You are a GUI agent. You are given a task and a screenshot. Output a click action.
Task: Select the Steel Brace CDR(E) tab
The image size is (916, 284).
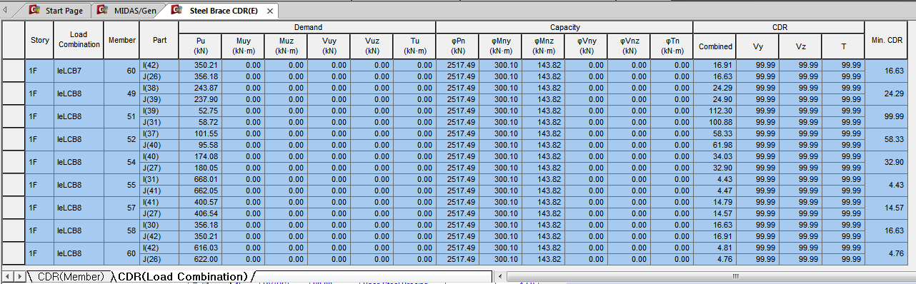pyautogui.click(x=224, y=11)
